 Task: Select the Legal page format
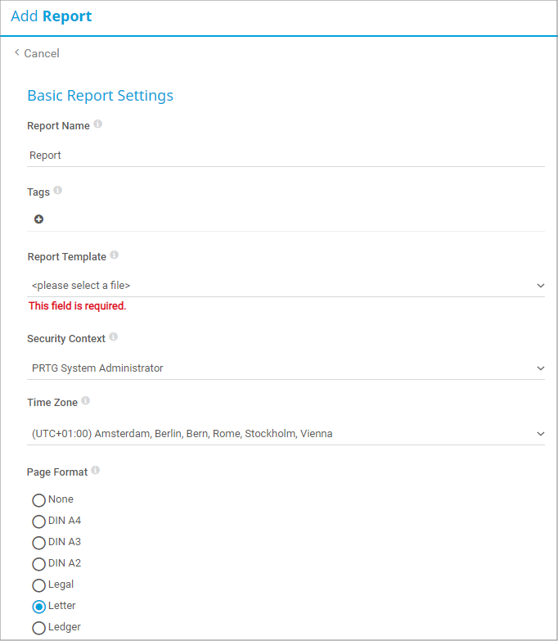click(38, 585)
